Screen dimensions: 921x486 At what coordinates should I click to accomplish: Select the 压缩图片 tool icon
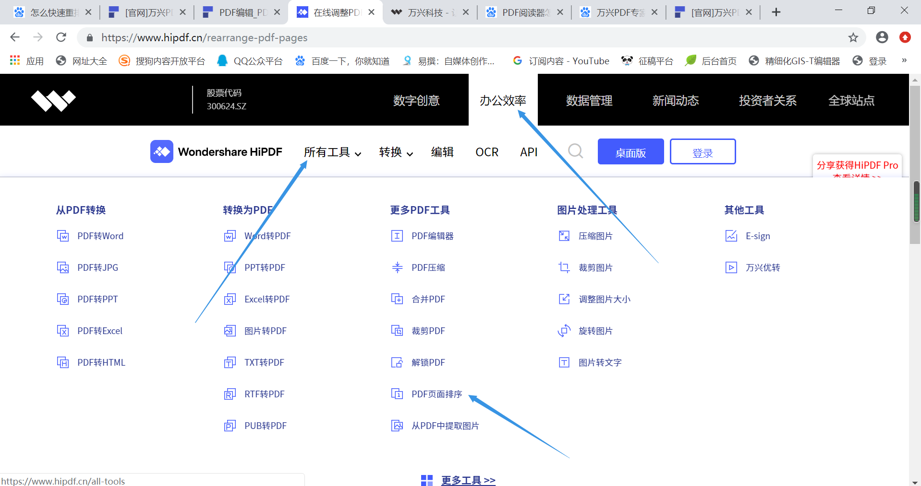point(564,236)
